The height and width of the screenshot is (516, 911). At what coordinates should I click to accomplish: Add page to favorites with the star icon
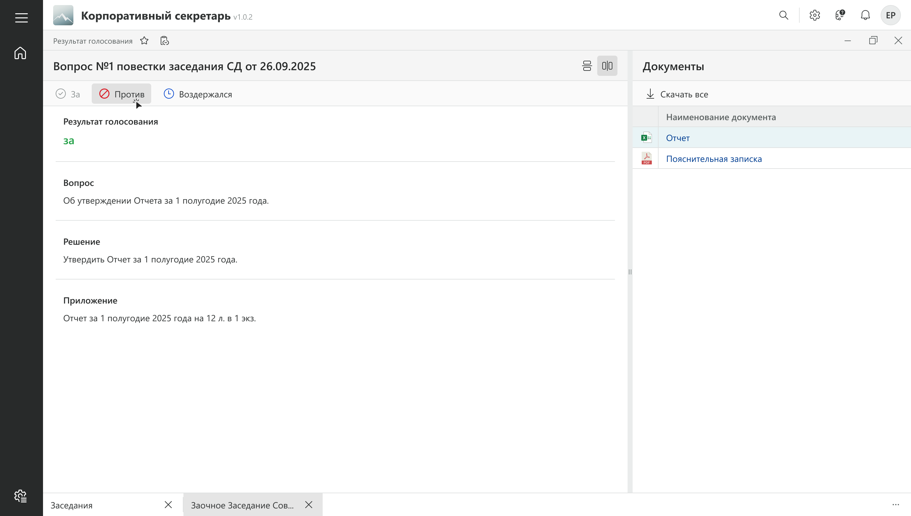click(x=144, y=41)
